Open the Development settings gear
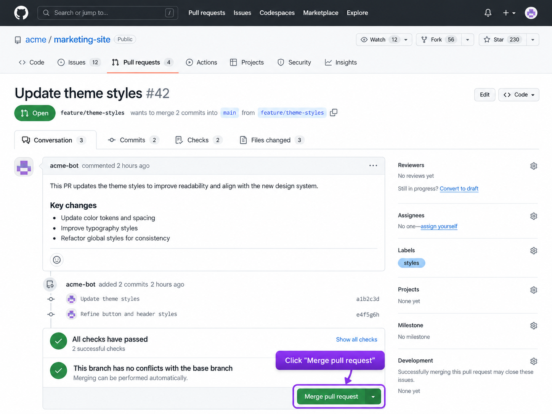Image resolution: width=552 pixels, height=414 pixels. click(x=534, y=361)
